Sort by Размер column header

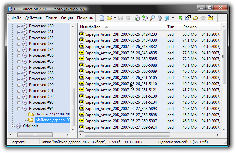coord(190,27)
